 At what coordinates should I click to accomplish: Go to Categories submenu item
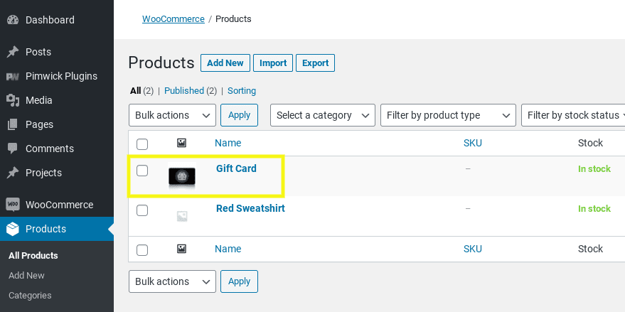tap(30, 295)
